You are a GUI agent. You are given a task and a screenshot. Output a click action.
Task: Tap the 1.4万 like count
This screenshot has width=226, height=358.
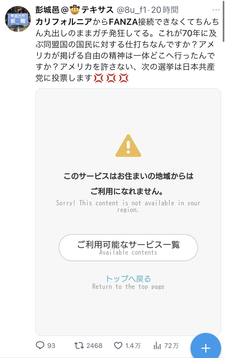click(133, 346)
